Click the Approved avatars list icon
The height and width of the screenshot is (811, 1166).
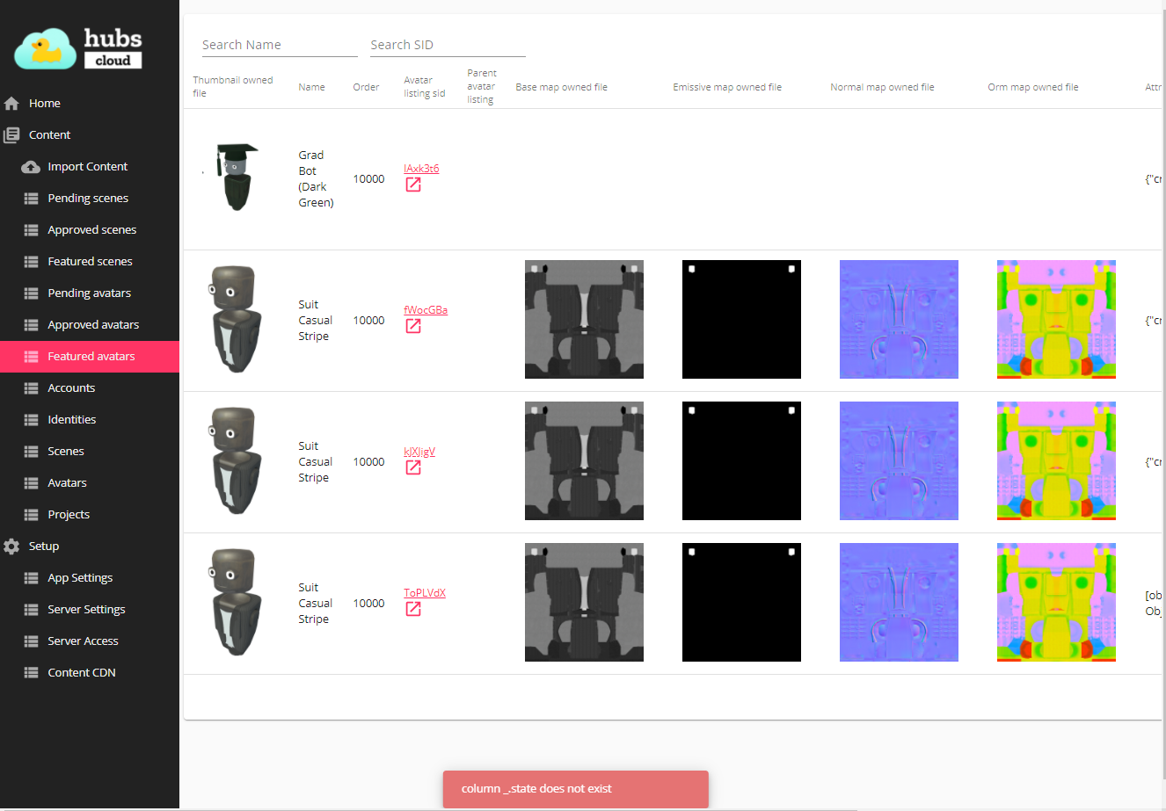tap(31, 325)
